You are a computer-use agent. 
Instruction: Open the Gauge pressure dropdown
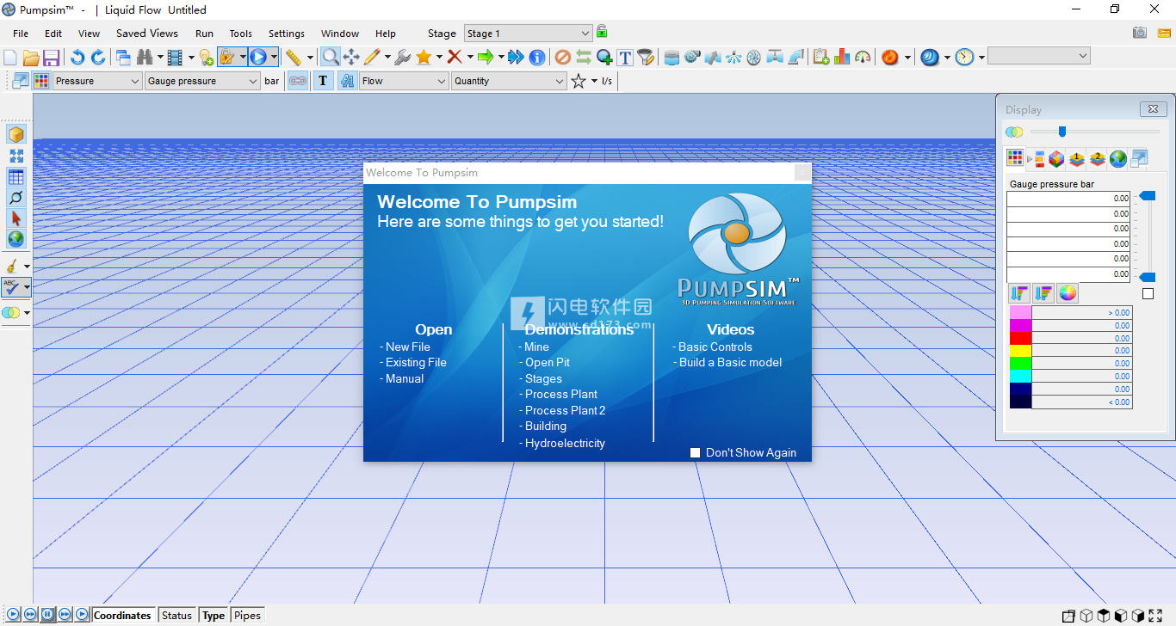(202, 81)
